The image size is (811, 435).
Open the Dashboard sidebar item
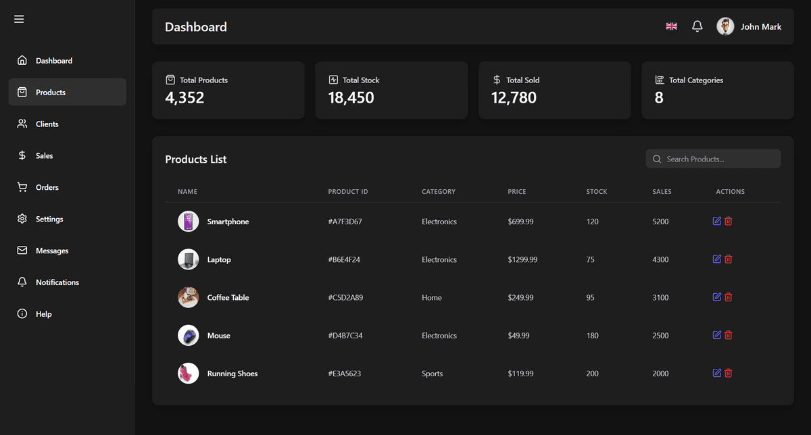[x=54, y=61]
